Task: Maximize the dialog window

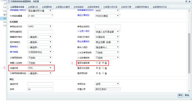Action: click(186, 2)
